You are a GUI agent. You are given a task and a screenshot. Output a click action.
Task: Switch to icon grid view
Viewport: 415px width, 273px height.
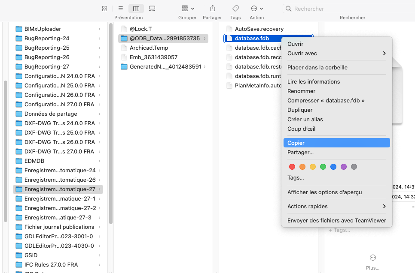(104, 9)
